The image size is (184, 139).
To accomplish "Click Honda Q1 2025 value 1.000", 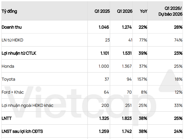I will point(104,66).
